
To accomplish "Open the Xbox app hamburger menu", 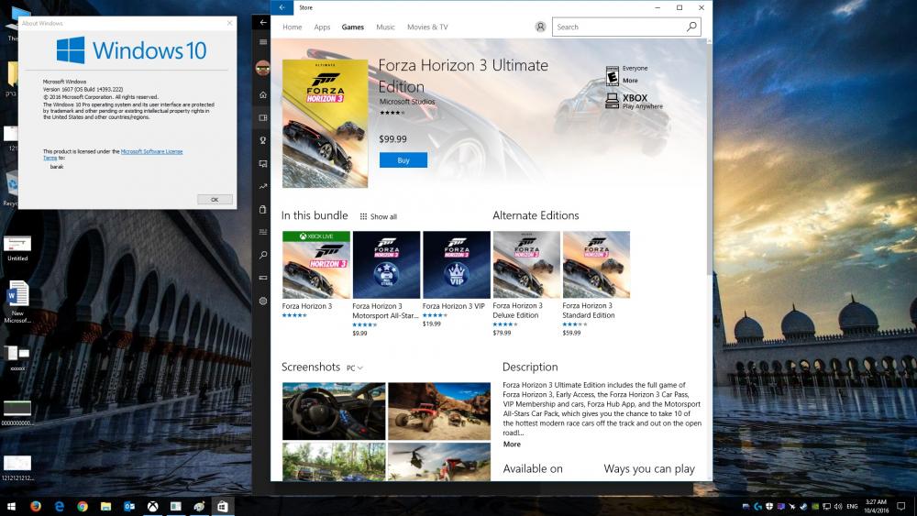I will [x=263, y=42].
